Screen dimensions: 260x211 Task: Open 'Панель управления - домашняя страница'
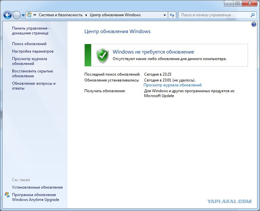tap(31, 31)
